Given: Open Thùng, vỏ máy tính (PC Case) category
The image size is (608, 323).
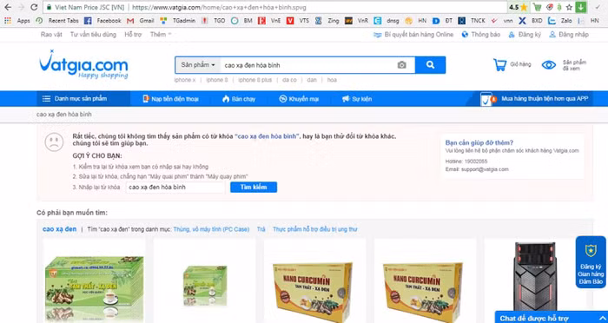Looking at the screenshot, I should [x=211, y=229].
